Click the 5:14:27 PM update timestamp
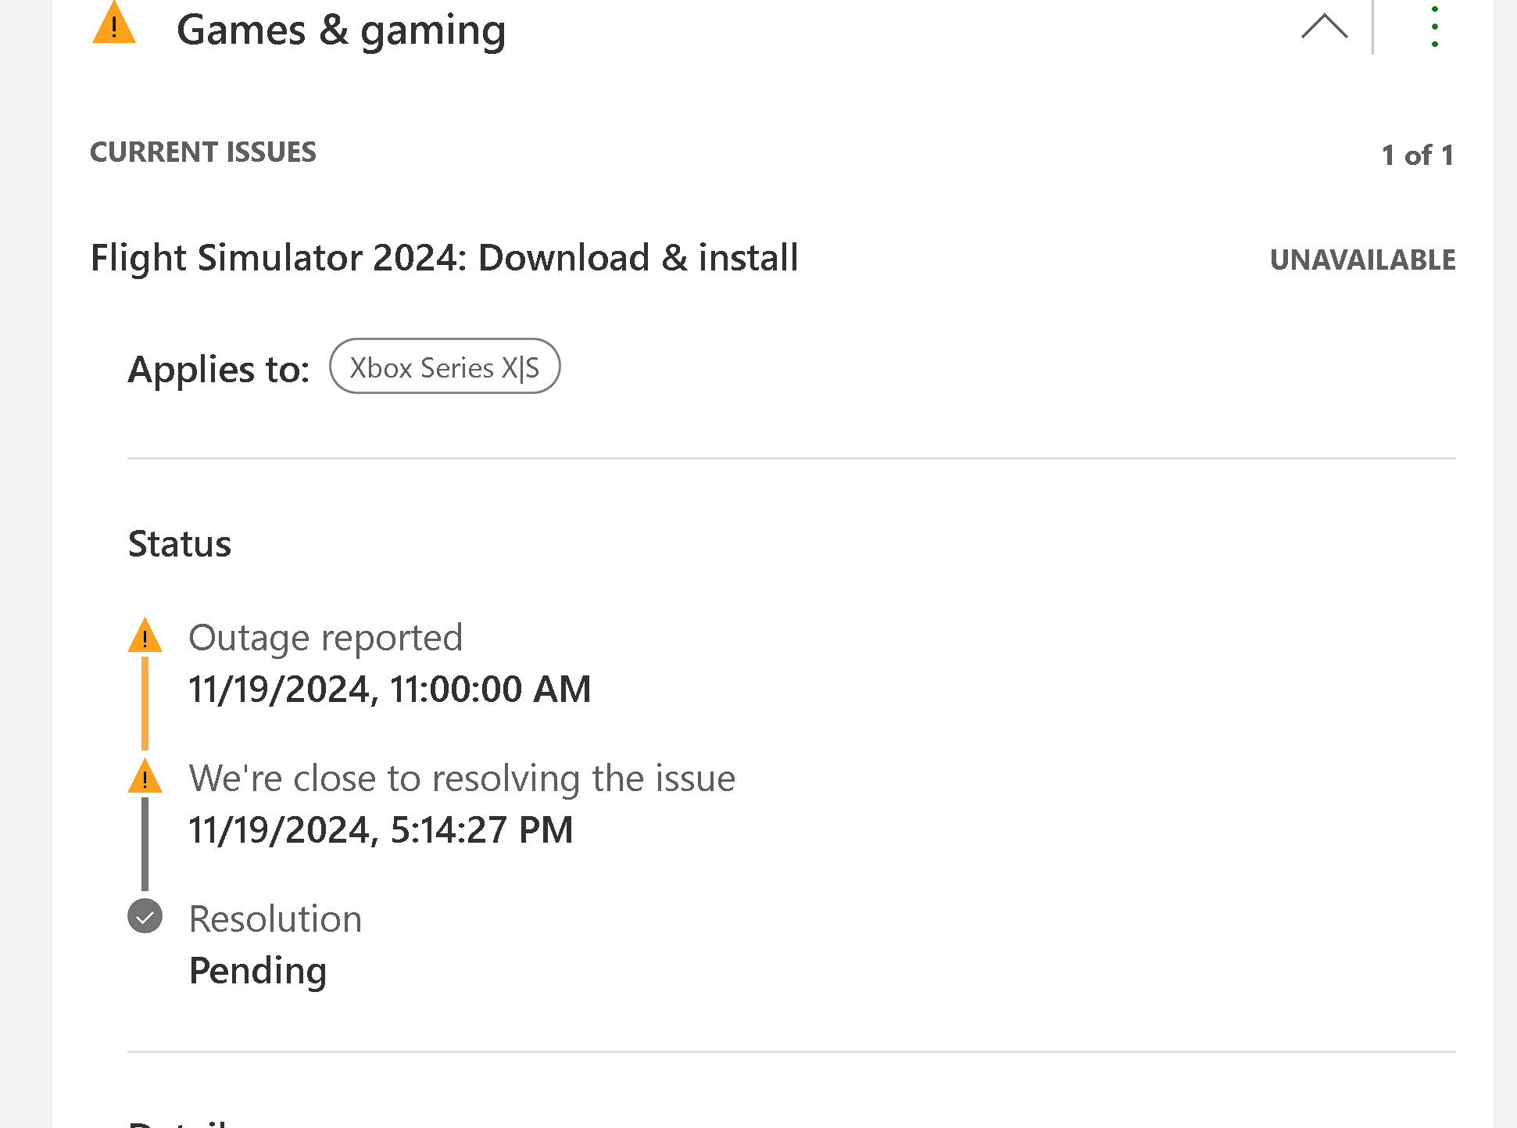 tap(381, 830)
